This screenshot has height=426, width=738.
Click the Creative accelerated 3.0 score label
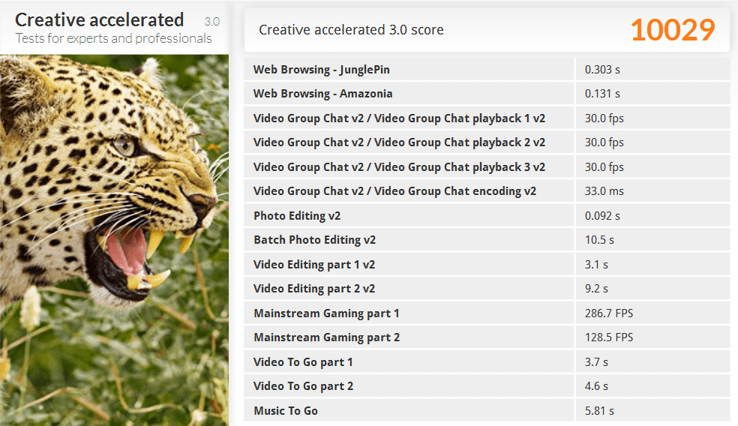click(351, 30)
